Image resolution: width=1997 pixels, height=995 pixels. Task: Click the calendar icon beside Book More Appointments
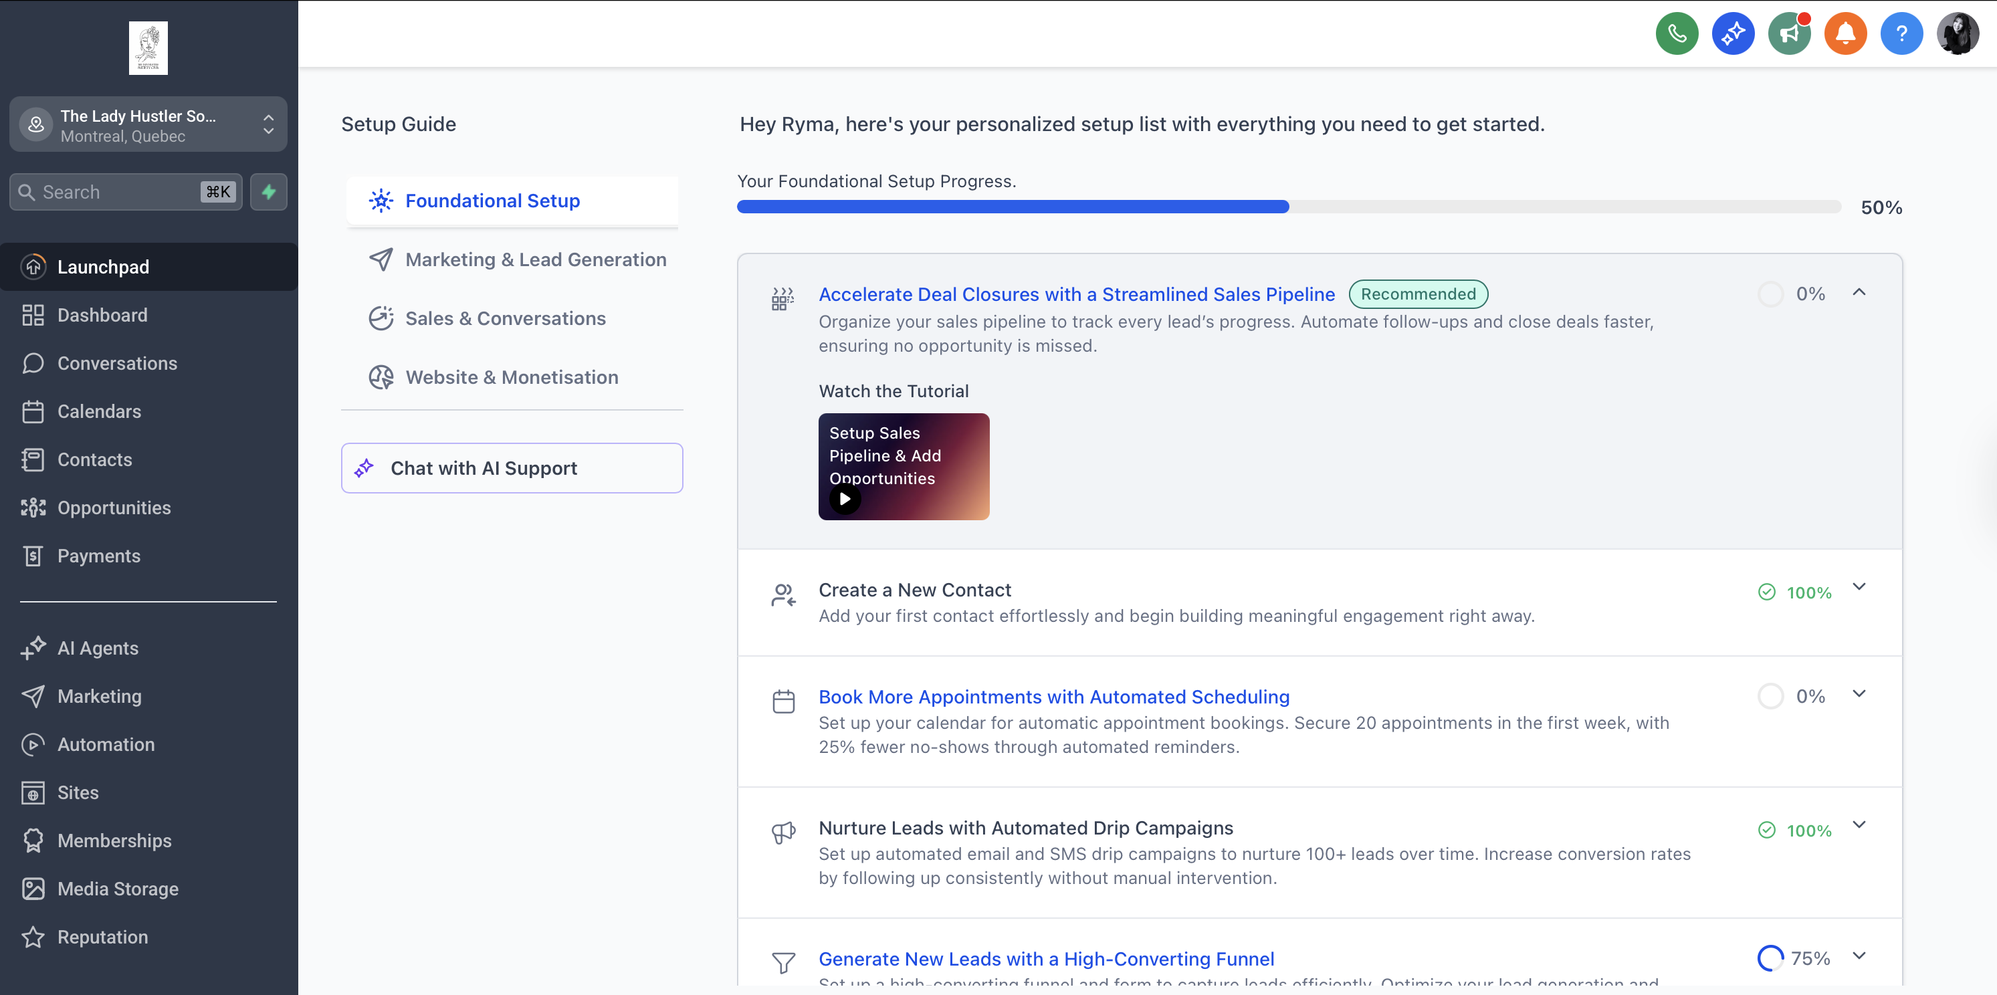click(784, 701)
